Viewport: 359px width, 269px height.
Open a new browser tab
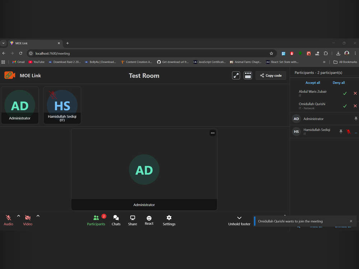(67, 43)
